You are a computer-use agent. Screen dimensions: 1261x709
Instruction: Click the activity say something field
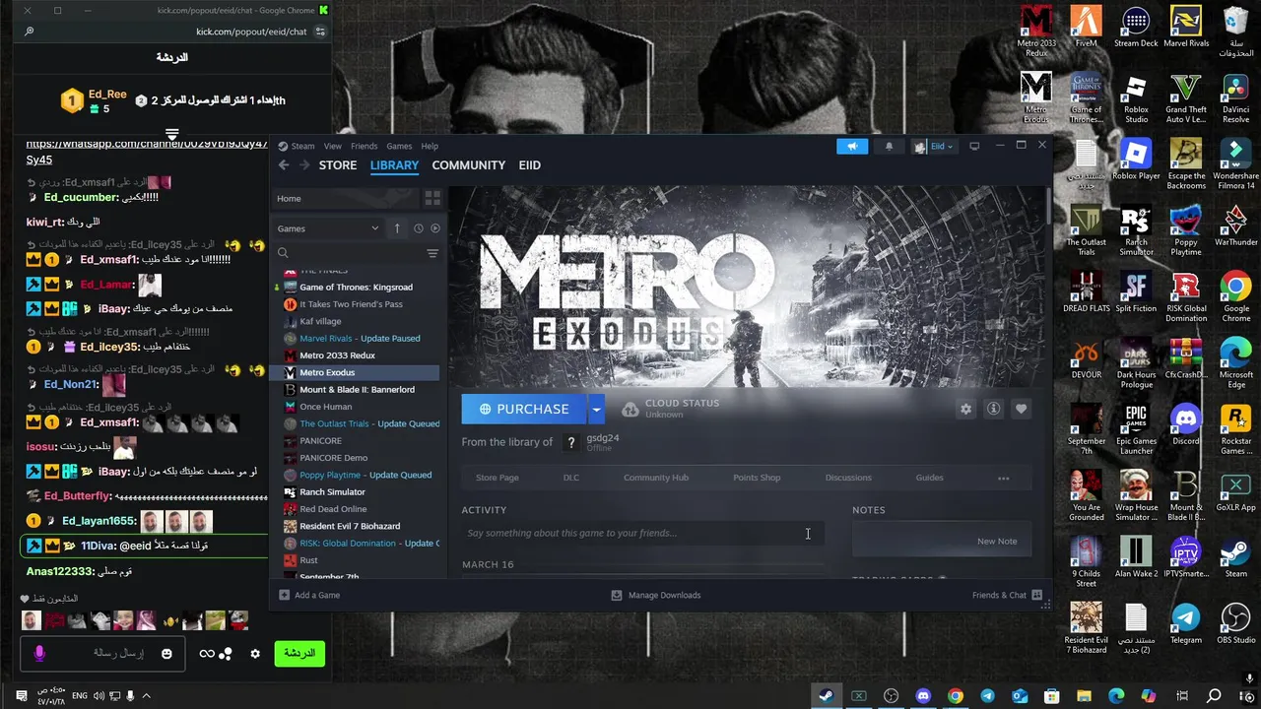[x=642, y=533]
